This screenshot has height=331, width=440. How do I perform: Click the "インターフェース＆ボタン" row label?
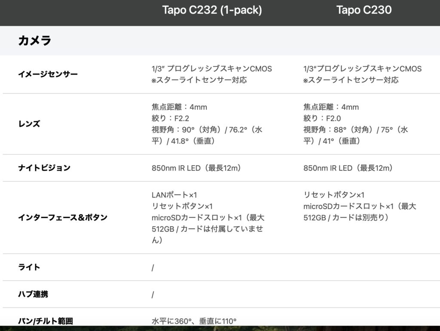(x=63, y=217)
